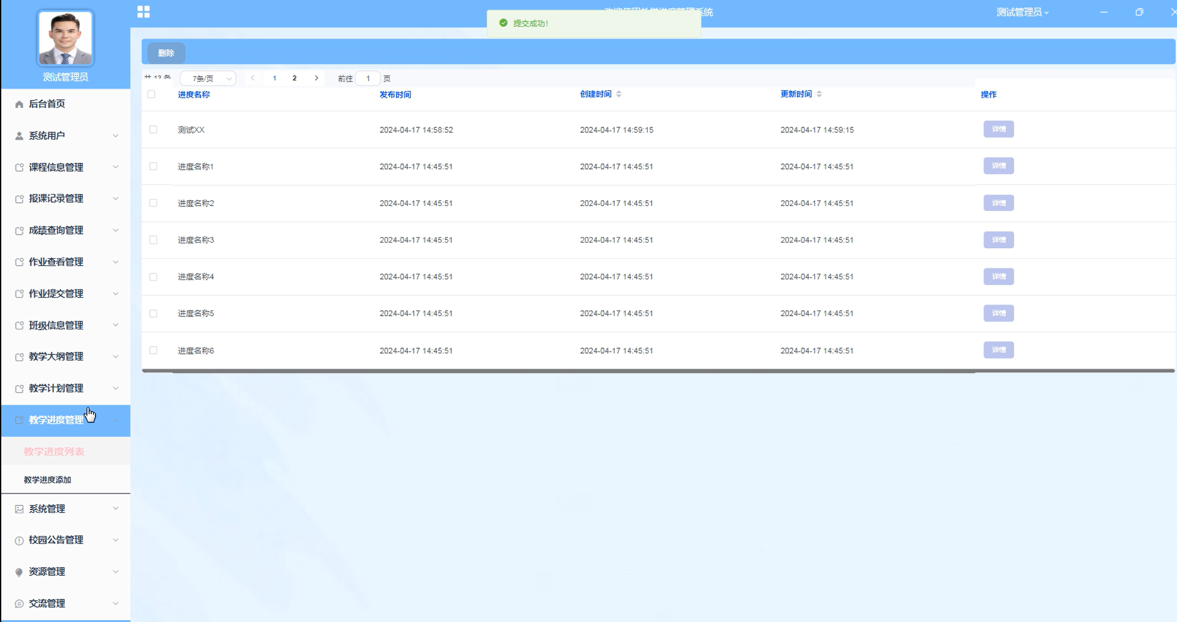
Task: Open the 后台首页 menu item
Action: (66, 104)
